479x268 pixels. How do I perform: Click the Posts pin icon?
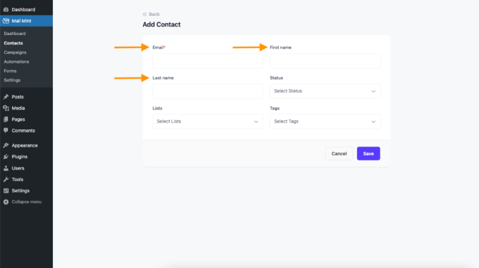[x=6, y=97]
